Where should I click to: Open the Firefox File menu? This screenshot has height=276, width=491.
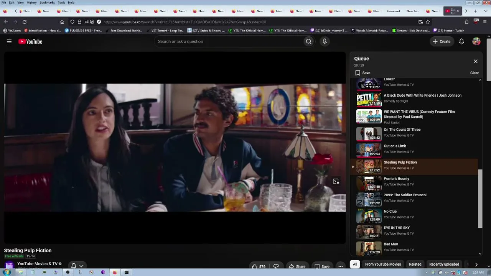point(4,3)
